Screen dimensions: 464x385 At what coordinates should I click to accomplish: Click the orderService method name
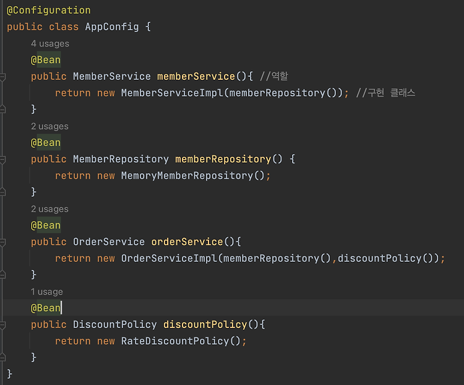pos(187,241)
